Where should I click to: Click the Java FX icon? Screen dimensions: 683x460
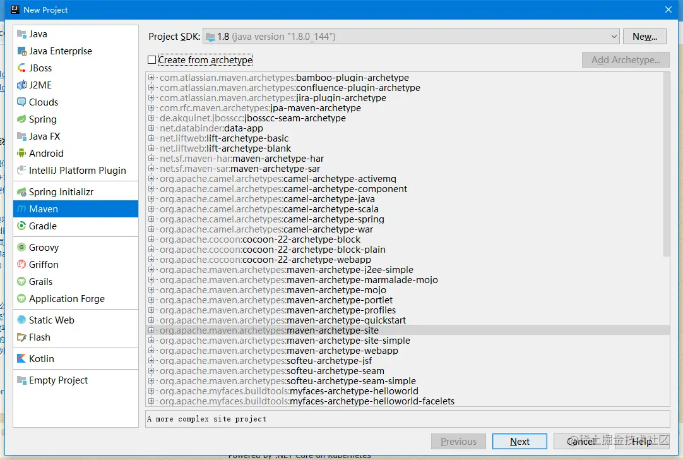tap(21, 136)
